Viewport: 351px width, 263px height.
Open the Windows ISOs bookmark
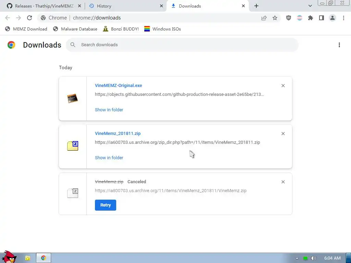pyautogui.click(x=162, y=29)
